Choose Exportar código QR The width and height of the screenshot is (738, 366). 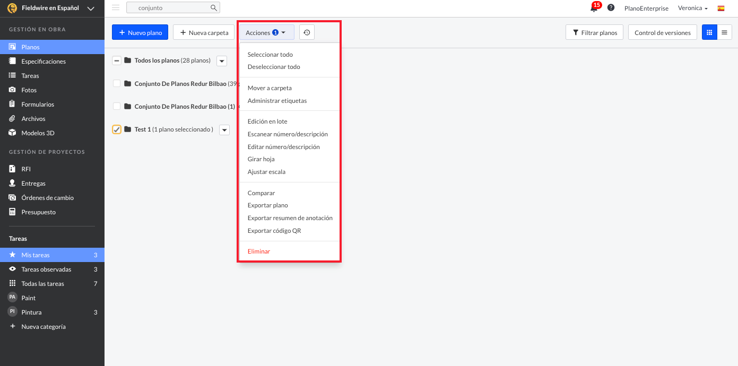click(x=274, y=231)
